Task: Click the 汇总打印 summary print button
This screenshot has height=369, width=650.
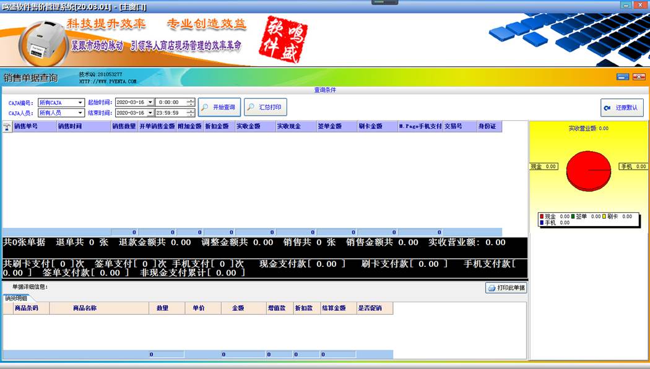Action: pyautogui.click(x=266, y=107)
